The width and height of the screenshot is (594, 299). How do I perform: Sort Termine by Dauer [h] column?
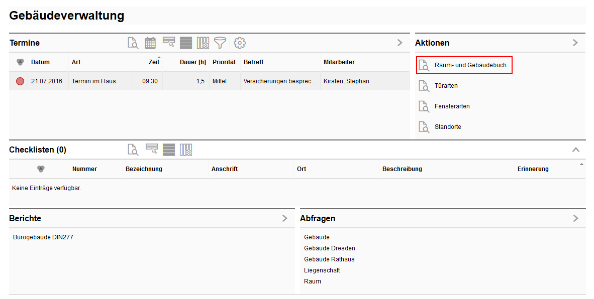pos(193,62)
